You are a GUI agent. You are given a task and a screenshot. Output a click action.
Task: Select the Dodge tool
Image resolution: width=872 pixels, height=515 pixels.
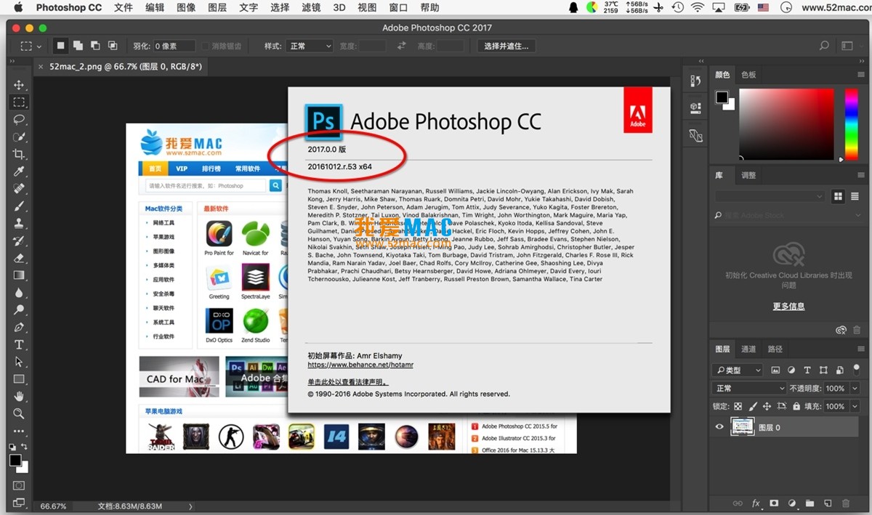[19, 310]
